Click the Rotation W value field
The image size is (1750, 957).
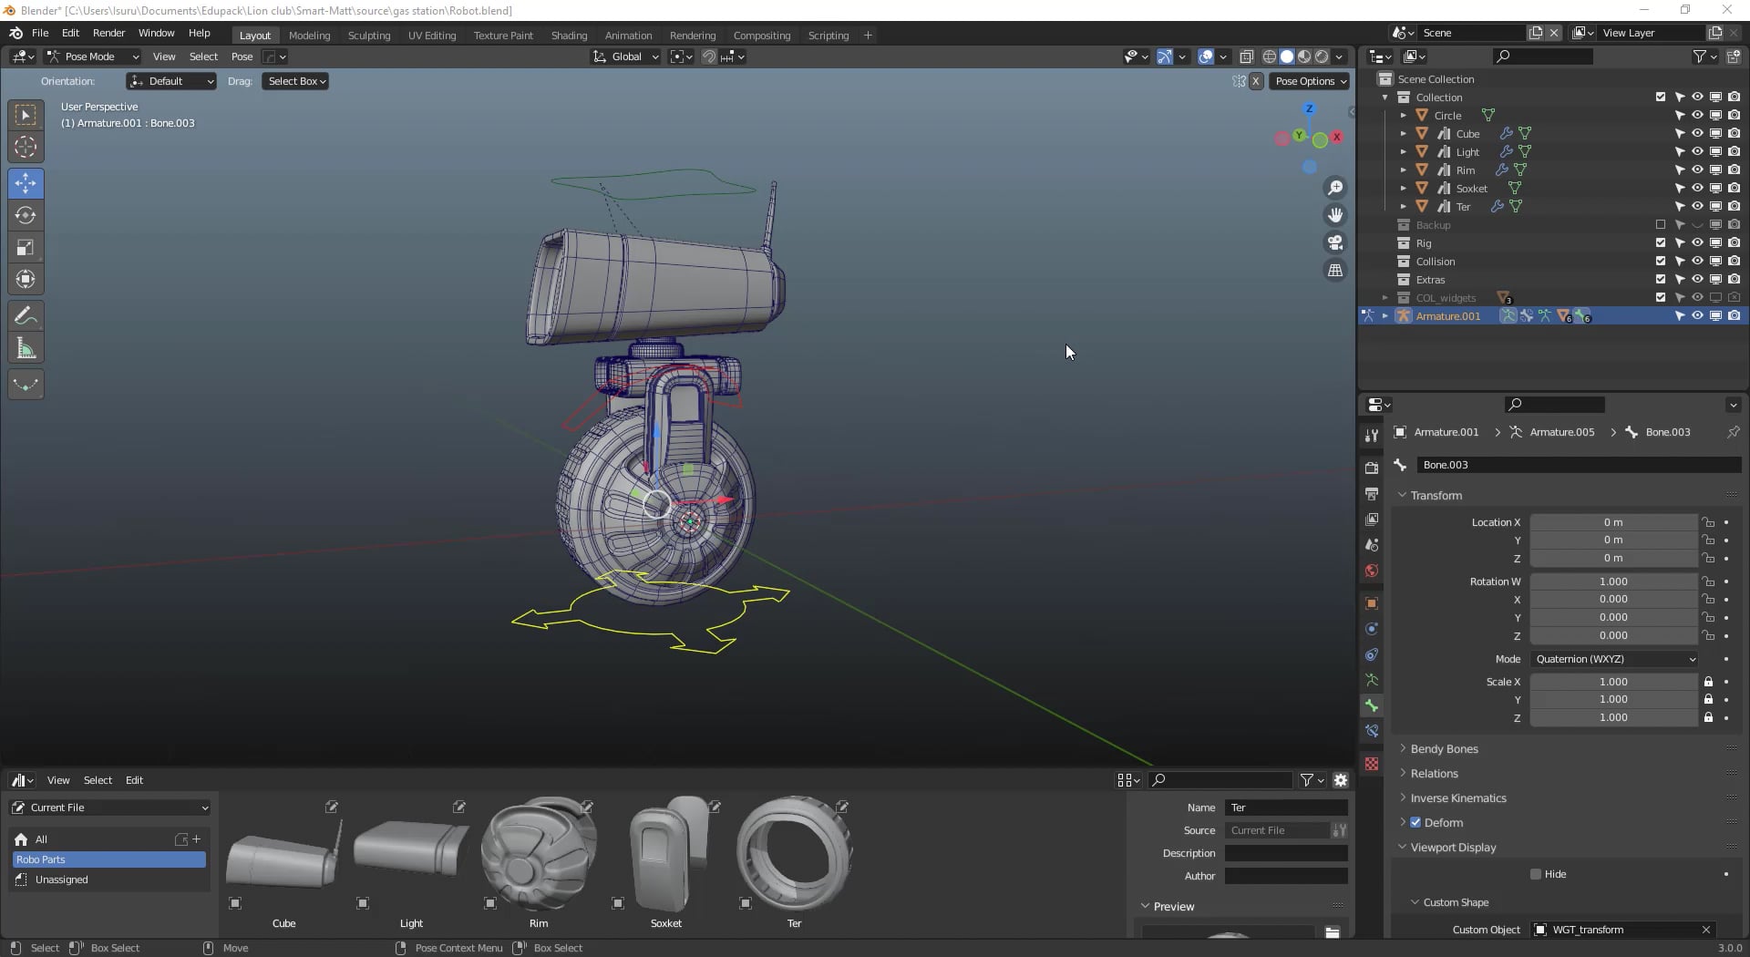[1613, 581]
